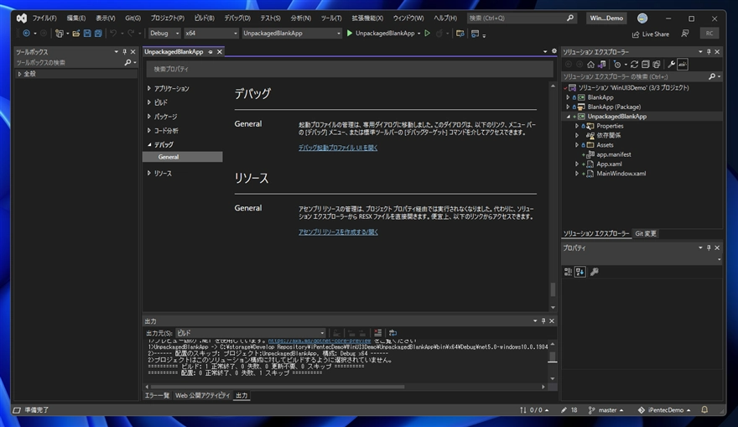Select General under デバッグ category
The image size is (738, 427).
[183, 157]
